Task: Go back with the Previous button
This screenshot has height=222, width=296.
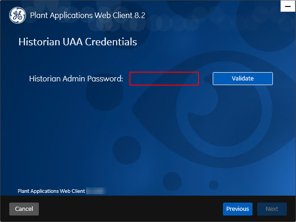Action: coord(238,209)
